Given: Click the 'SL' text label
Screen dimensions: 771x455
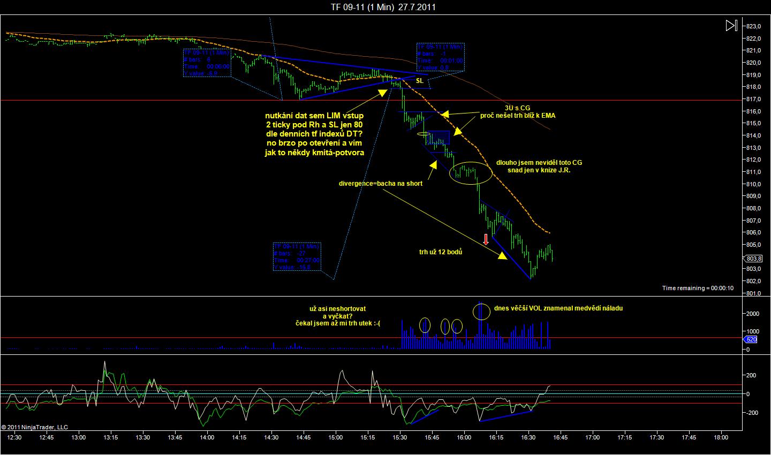Looking at the screenshot, I should coord(419,81).
